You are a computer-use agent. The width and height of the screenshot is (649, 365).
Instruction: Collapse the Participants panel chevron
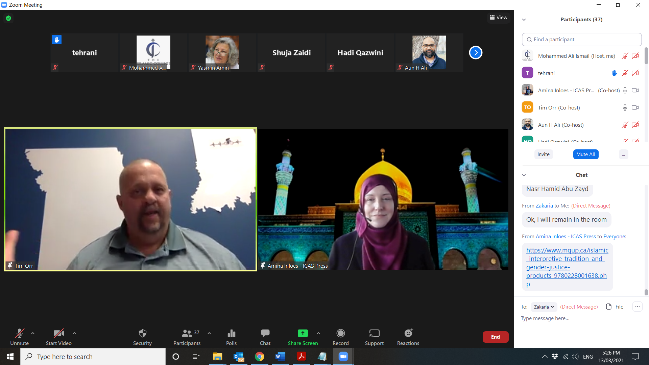(x=524, y=20)
